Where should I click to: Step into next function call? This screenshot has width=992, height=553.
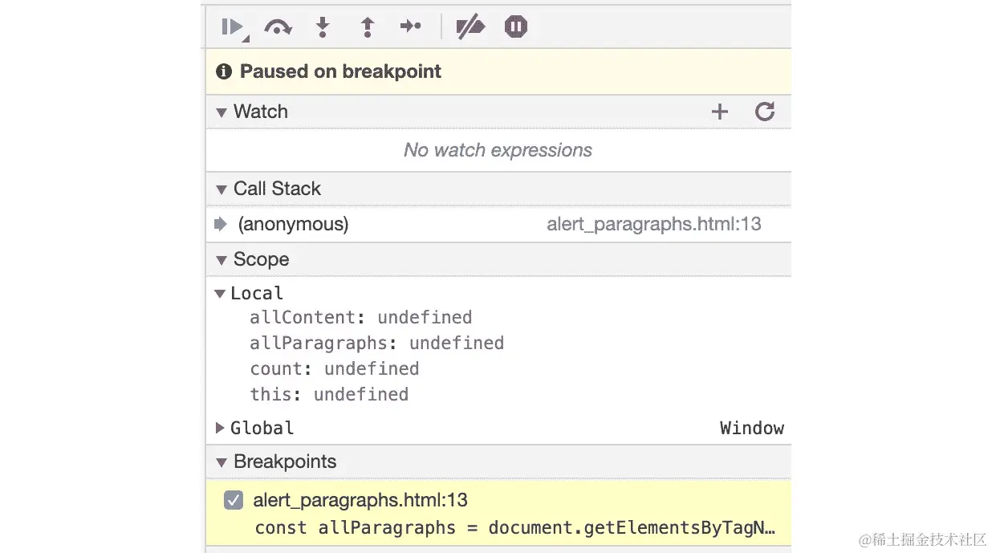coord(323,27)
